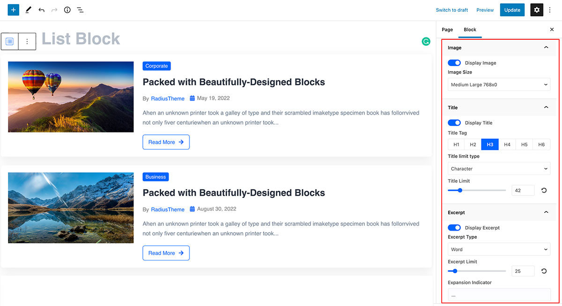The width and height of the screenshot is (562, 306).
Task: Select the H3 title tag
Action: point(490,145)
